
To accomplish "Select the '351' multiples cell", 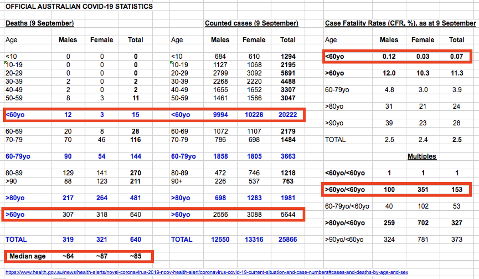I will 423,189.
